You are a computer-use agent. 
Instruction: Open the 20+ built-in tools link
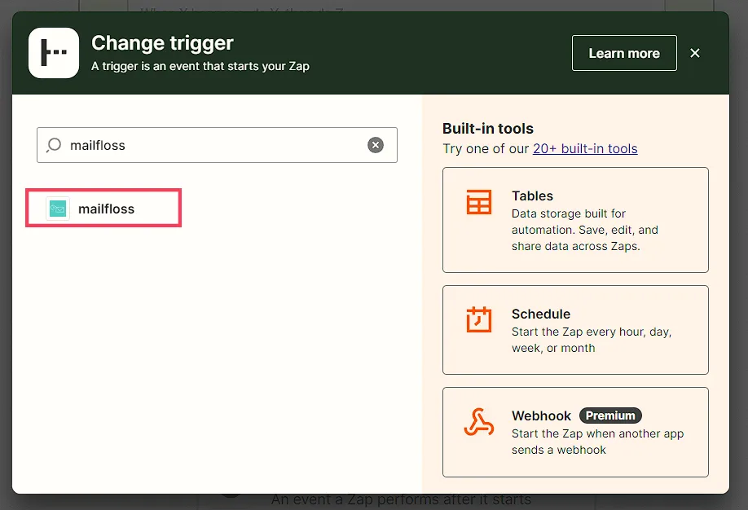tap(585, 148)
